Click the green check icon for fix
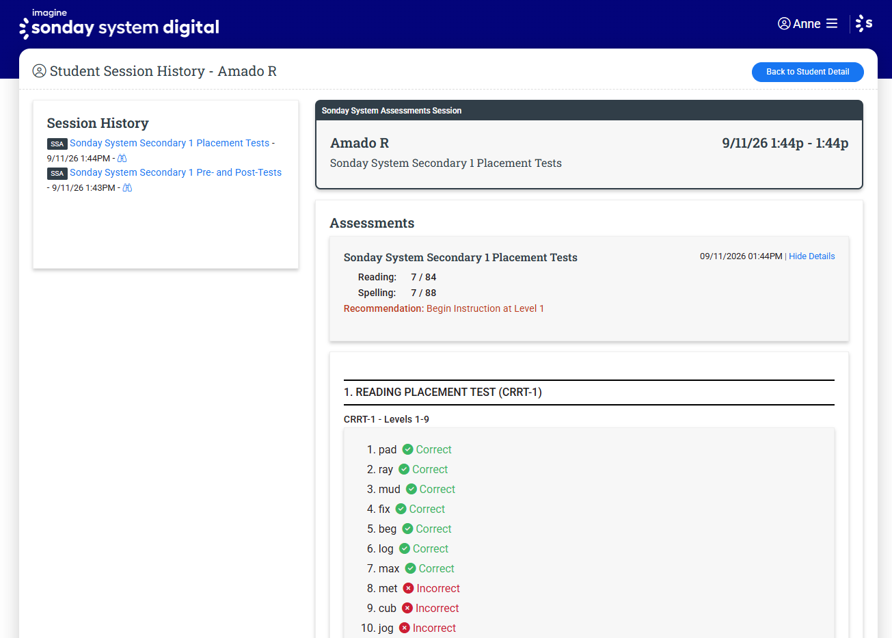This screenshot has height=638, width=892. click(401, 509)
